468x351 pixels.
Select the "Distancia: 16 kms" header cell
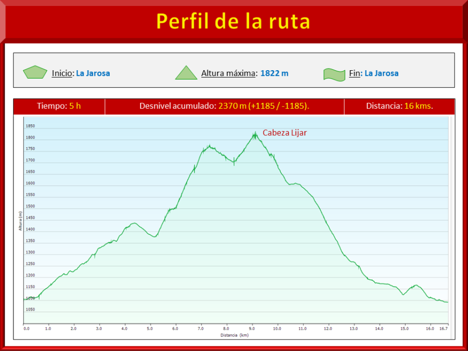click(x=399, y=106)
